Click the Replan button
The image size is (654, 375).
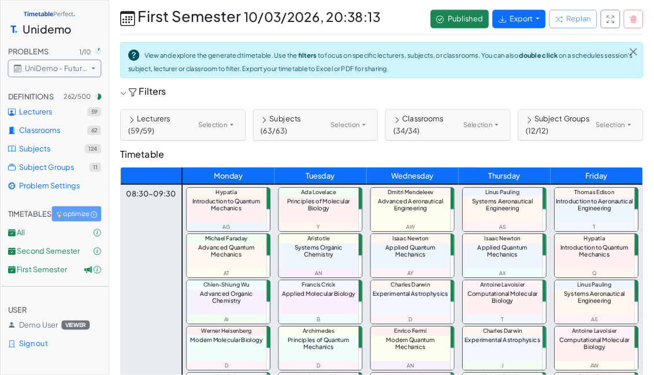(x=573, y=19)
